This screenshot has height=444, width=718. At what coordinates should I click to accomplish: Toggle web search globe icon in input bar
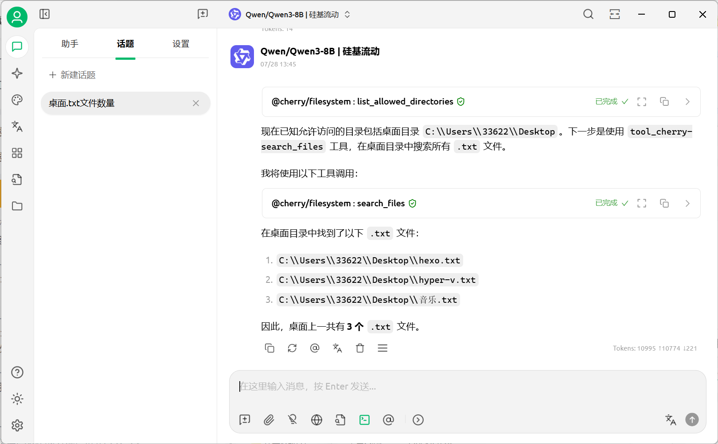tap(316, 420)
